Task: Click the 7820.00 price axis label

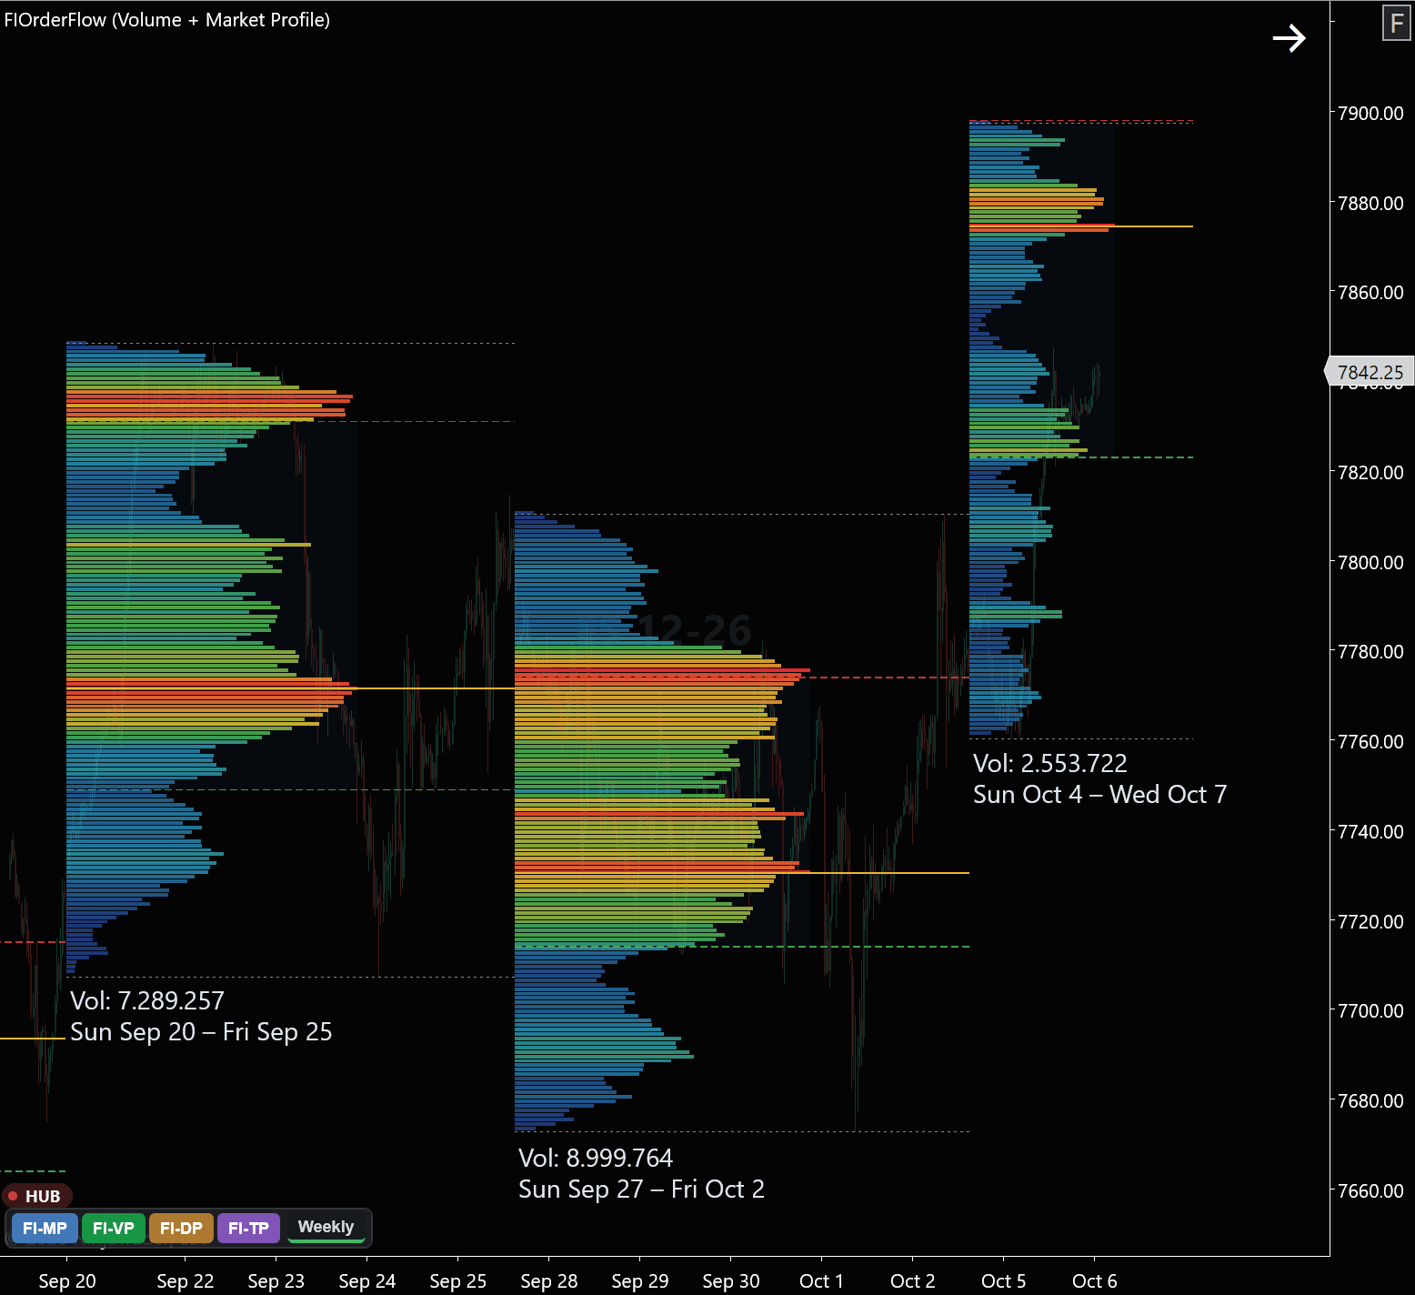Action: [1370, 472]
